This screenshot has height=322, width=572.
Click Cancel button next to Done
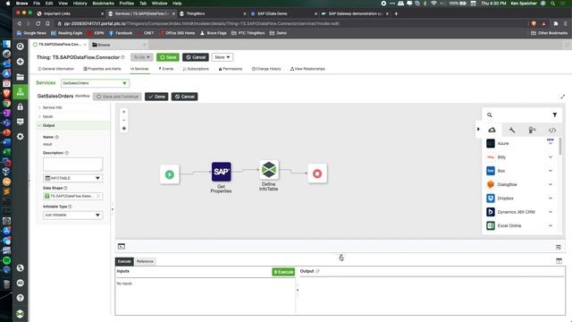[x=185, y=97]
